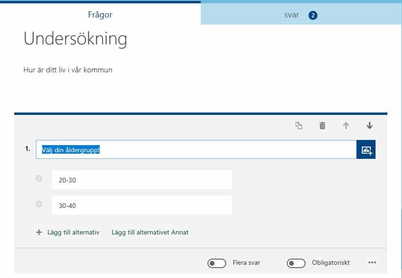Enable the Obligatoriskt switch

pos(296,263)
